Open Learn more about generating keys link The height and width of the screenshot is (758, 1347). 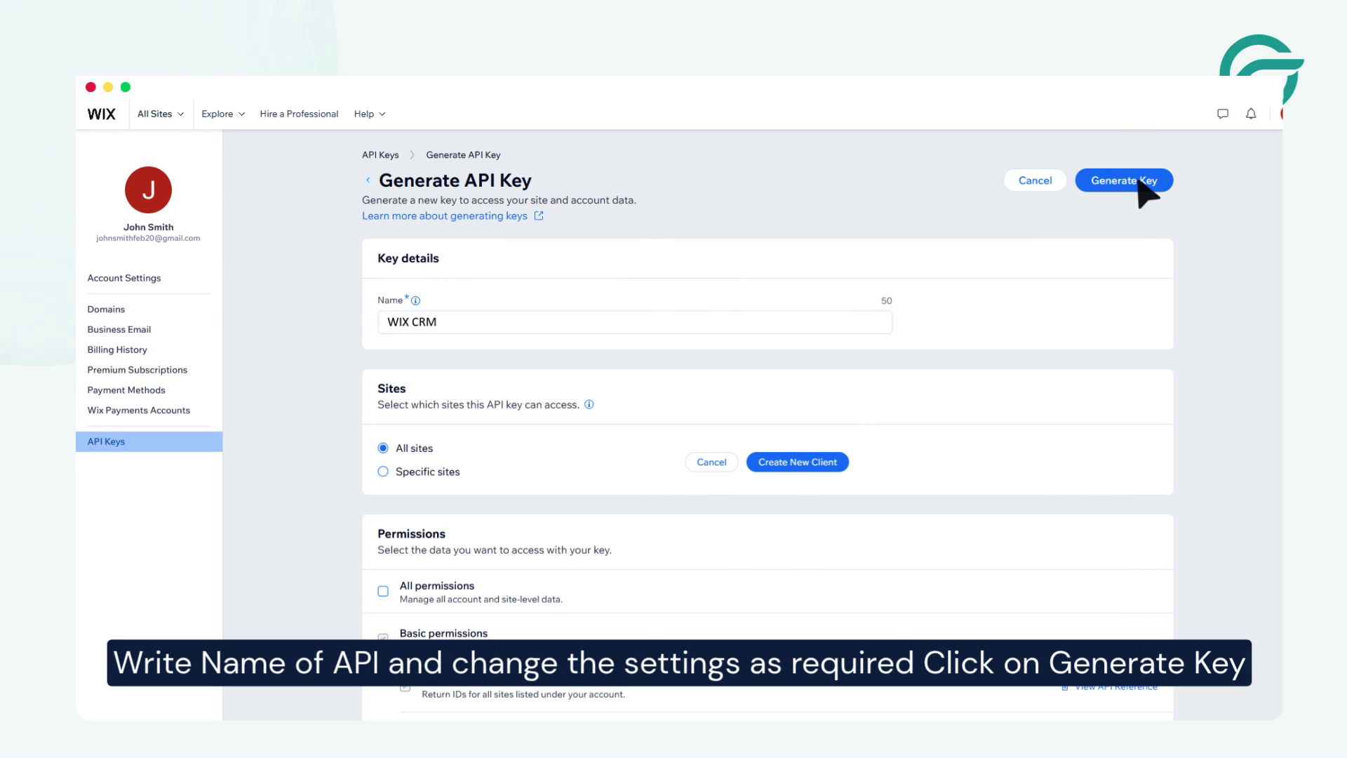(445, 215)
